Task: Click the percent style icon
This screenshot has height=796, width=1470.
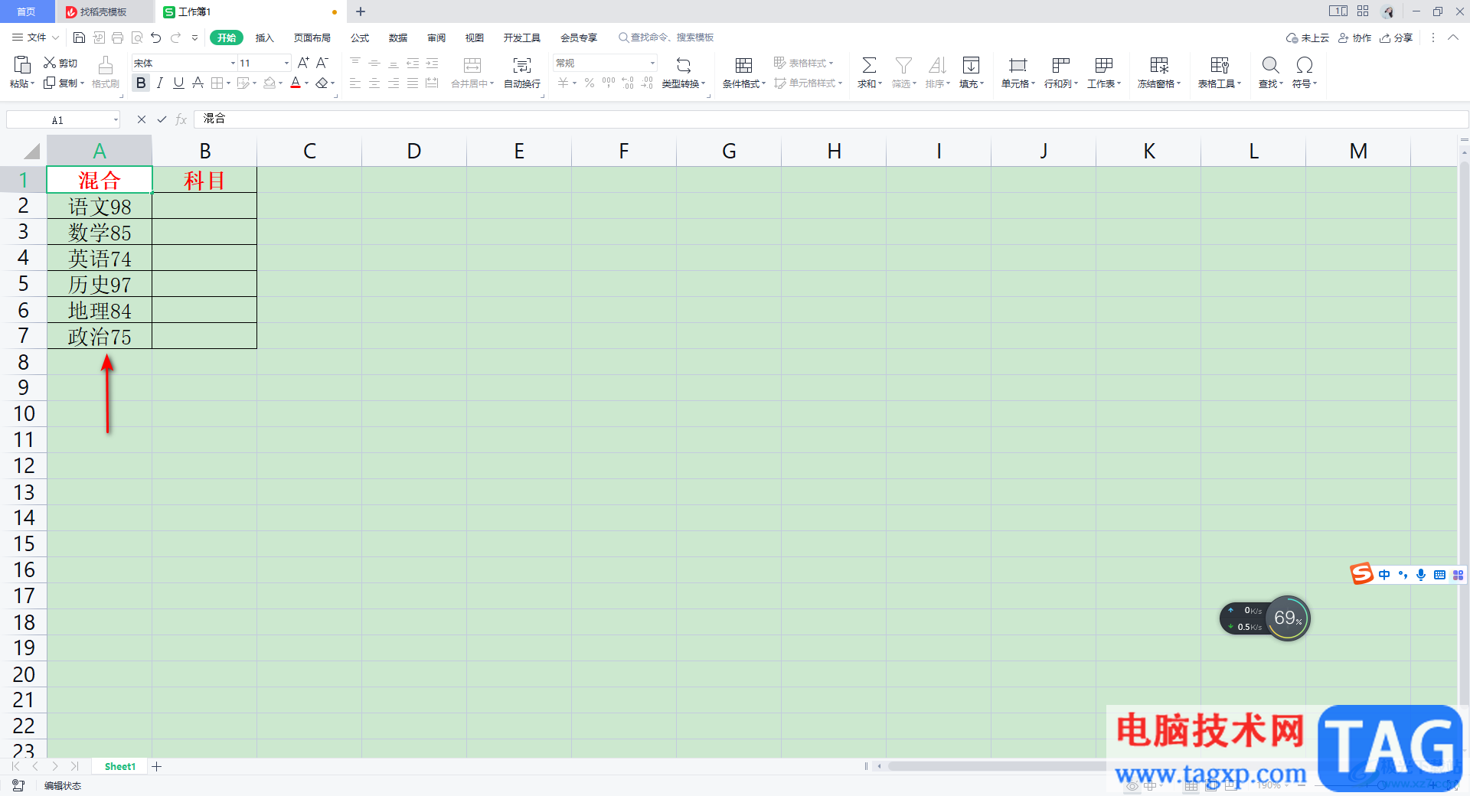Action: pos(590,83)
